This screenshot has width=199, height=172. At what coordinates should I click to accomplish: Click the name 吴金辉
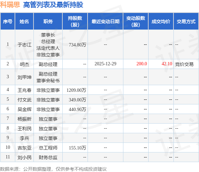pyautogui.click(x=25, y=109)
